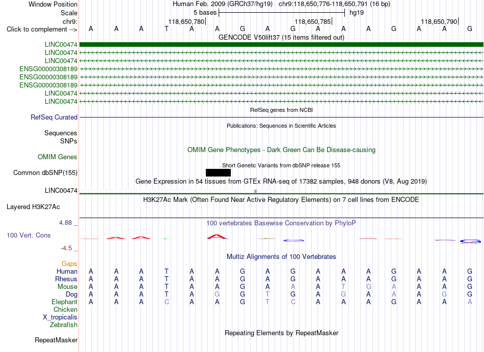Click the Basewise Conservation by PhyloP title

click(x=281, y=223)
